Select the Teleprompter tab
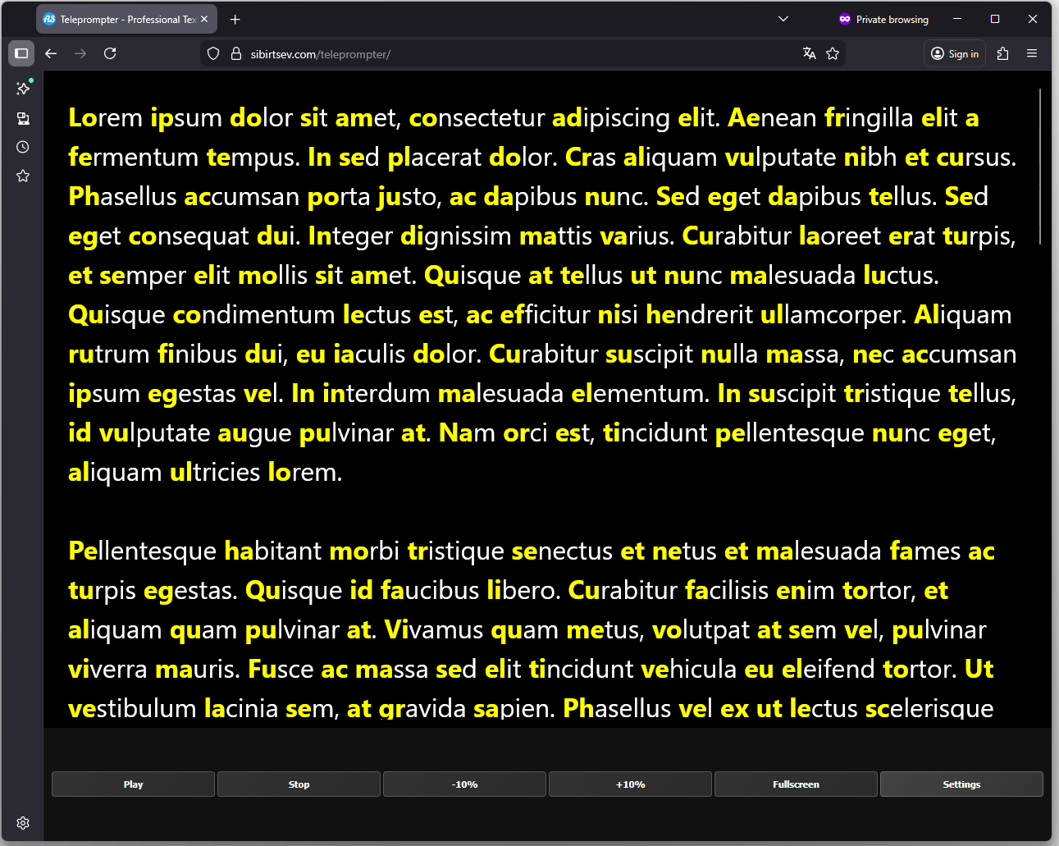 coord(123,19)
